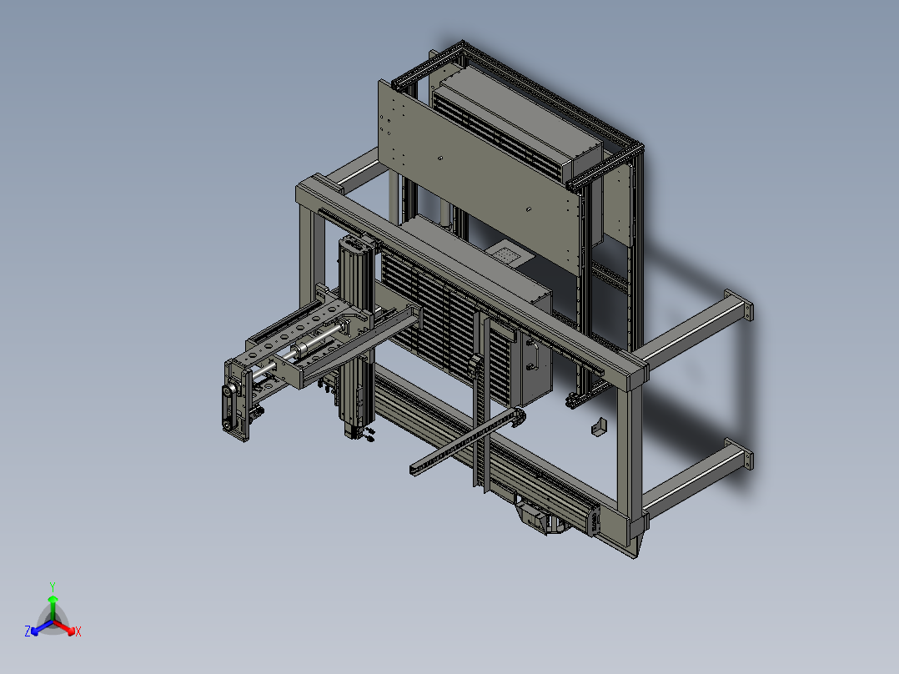Image resolution: width=899 pixels, height=674 pixels.
Task: Select the small bracket below the cabinet
Action: [599, 427]
